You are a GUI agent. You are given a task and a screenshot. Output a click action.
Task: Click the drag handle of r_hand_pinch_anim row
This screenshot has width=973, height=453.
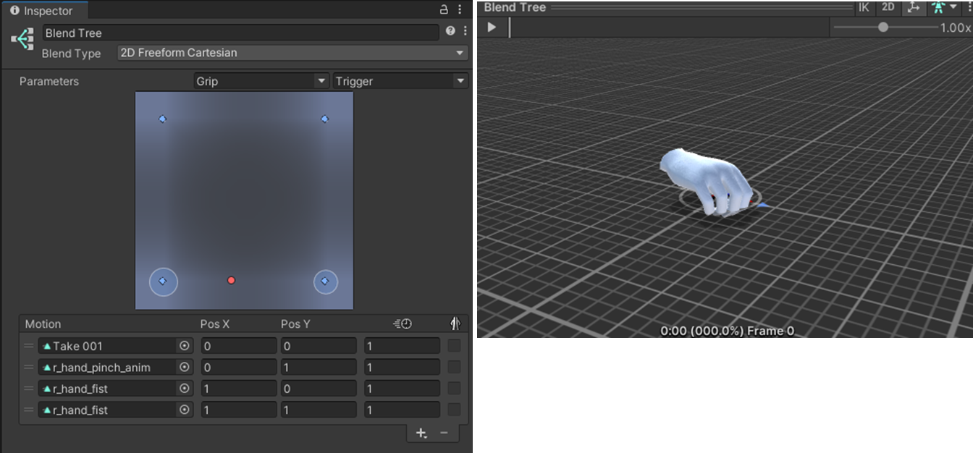pyautogui.click(x=29, y=367)
